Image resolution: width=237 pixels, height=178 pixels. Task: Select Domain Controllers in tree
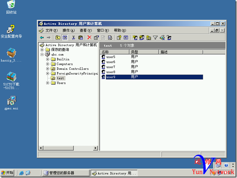[72, 69]
